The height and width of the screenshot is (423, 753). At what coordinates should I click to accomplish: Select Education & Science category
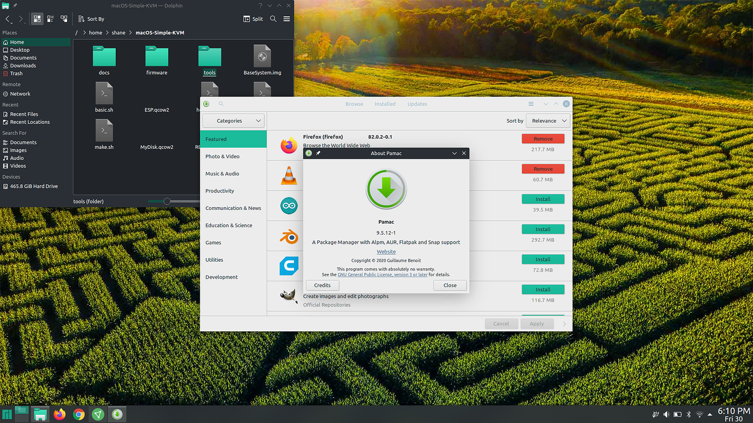click(x=234, y=225)
